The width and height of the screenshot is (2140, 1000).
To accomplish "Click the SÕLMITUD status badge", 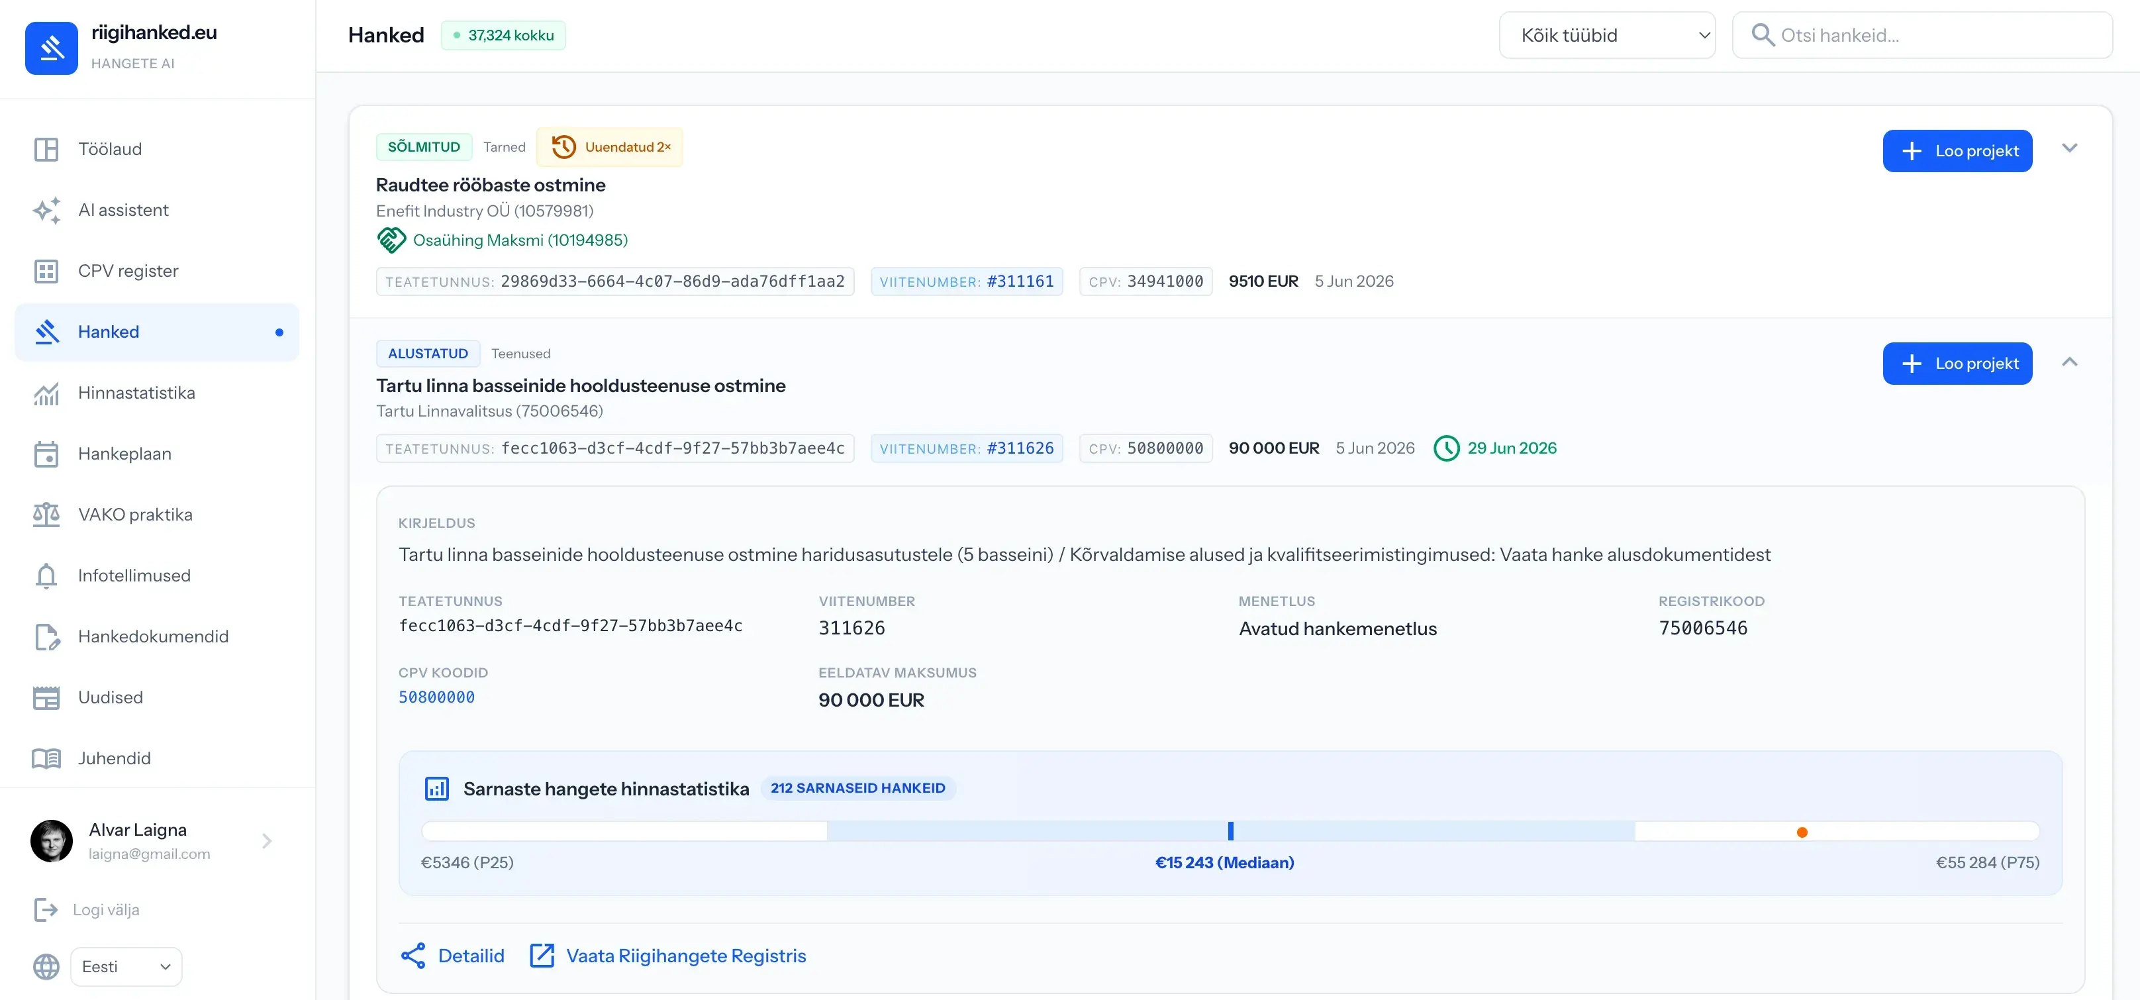I will [x=424, y=147].
